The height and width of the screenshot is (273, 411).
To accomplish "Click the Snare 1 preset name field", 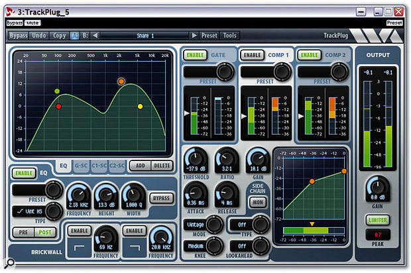I will [145, 35].
